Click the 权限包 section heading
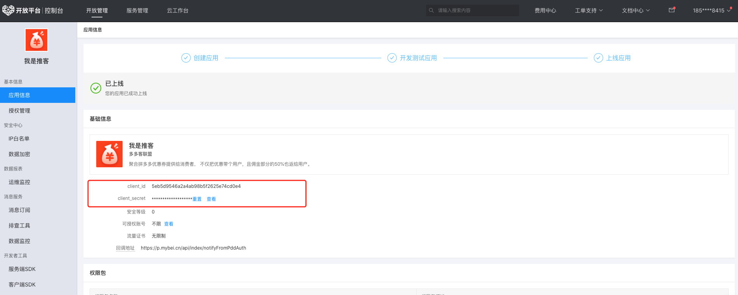Viewport: 738px width, 295px height. click(98, 273)
